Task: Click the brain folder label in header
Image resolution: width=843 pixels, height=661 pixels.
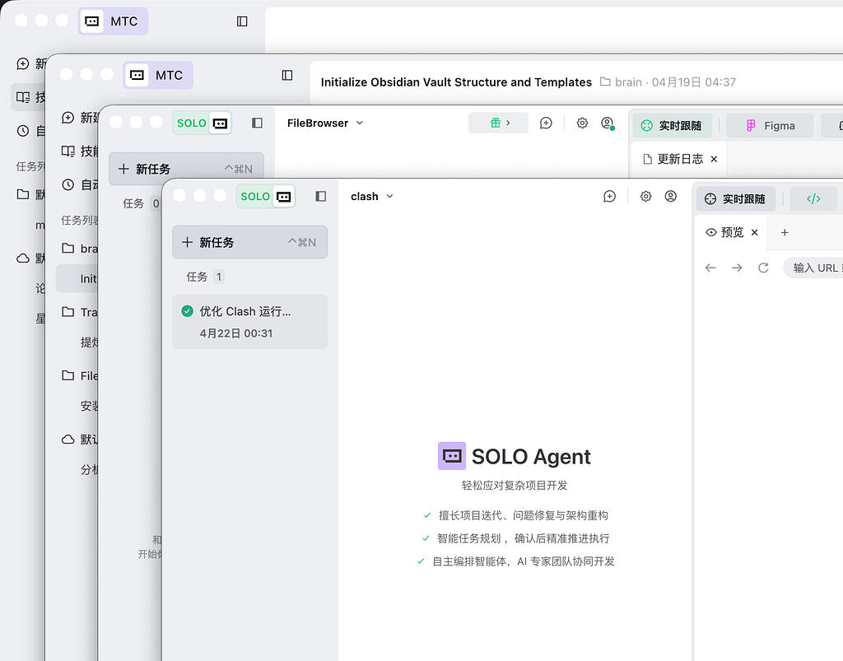Action: (621, 82)
